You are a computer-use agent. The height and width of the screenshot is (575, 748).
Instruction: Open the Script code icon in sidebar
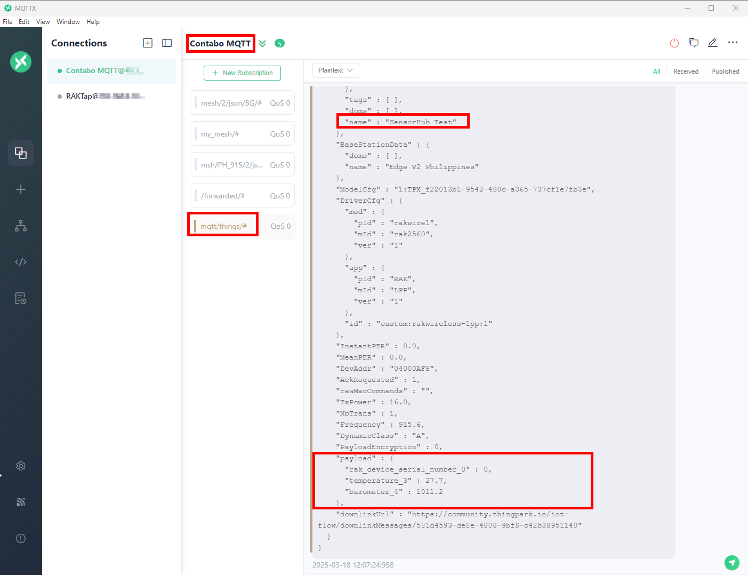[x=21, y=262]
